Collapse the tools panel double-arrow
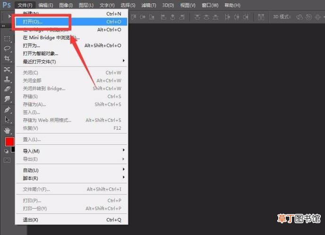 (3, 26)
